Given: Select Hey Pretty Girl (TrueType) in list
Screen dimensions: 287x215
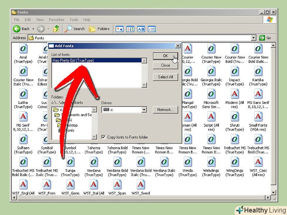Looking at the screenshot, I should [x=97, y=60].
